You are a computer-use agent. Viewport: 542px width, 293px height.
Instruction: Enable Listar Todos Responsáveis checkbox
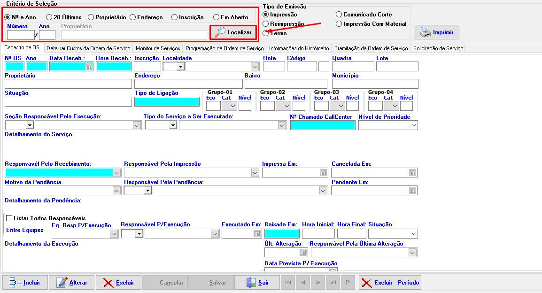(x=9, y=218)
